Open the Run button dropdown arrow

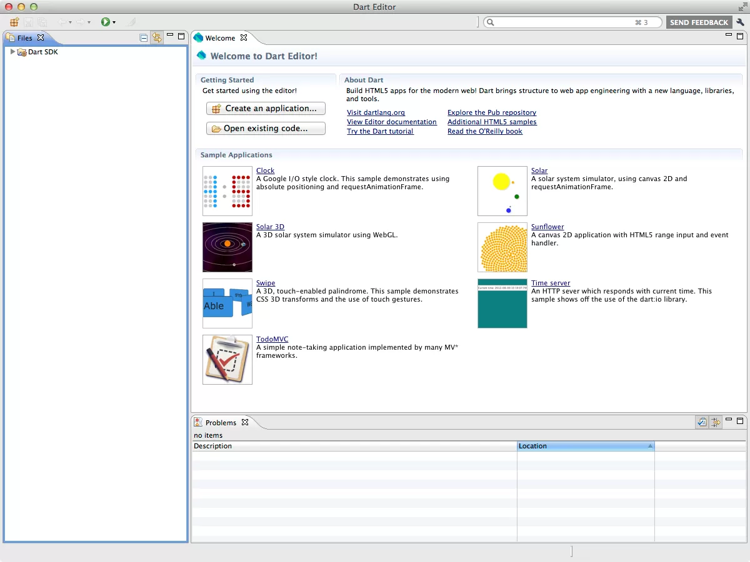click(114, 22)
